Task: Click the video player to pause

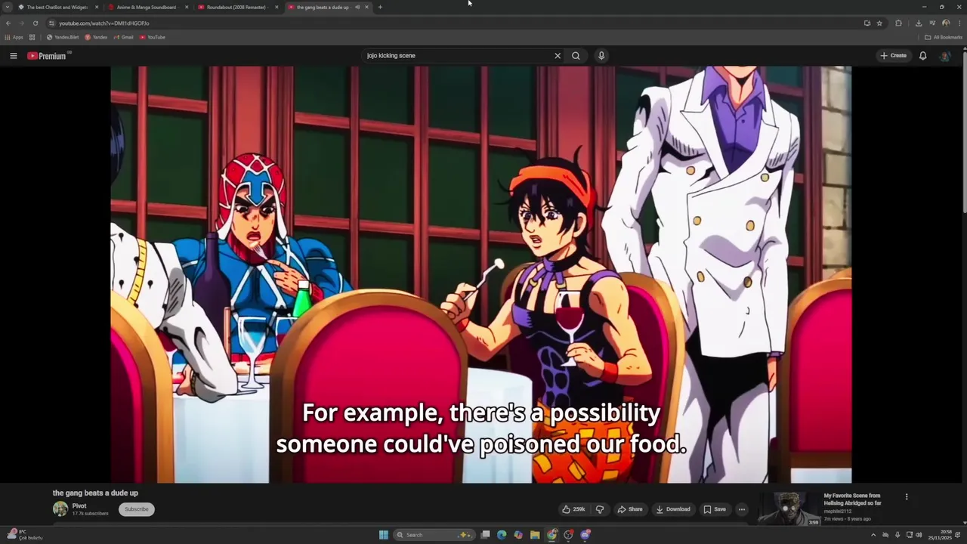Action: pos(481,274)
